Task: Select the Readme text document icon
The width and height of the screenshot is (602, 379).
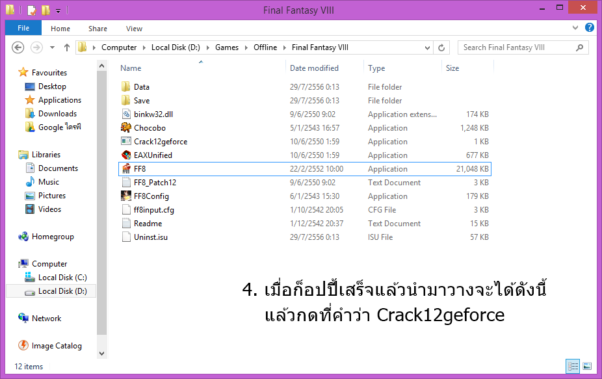Action: pyautogui.click(x=126, y=223)
